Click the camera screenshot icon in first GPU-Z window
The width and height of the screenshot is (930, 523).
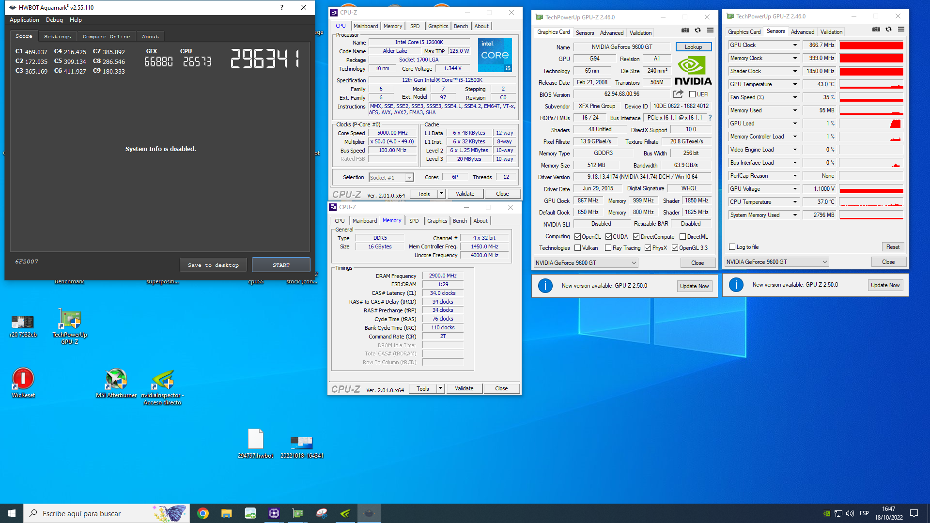685,30
